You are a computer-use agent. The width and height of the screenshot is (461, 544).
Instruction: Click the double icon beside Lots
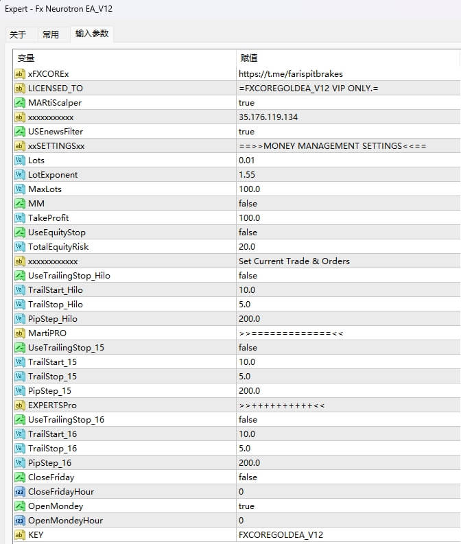pos(20,161)
